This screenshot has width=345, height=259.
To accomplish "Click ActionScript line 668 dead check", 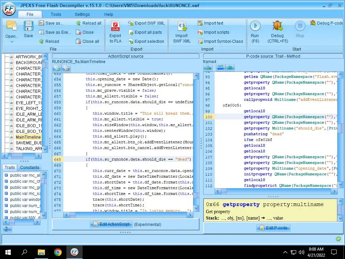I will pos(138,159).
